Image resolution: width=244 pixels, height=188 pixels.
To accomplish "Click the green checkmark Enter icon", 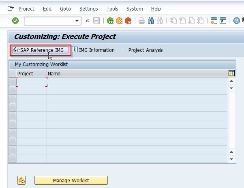I will (x=15, y=21).
